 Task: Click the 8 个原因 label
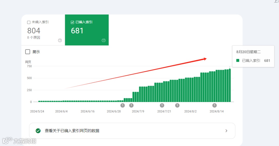(x=34, y=38)
